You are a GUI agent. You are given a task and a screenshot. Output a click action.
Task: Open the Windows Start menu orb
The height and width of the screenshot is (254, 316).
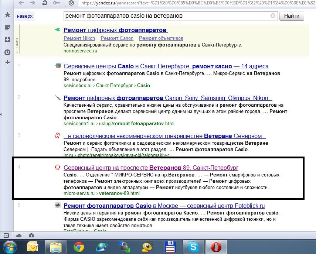click(10, 247)
